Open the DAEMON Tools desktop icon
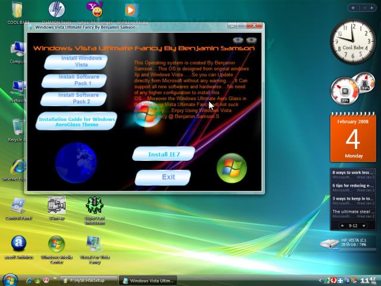Image resolution: width=381 pixels, height=286 pixels. click(x=57, y=13)
